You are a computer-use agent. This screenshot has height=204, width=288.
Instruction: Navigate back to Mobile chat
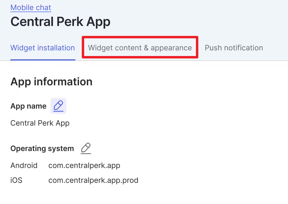31,7
